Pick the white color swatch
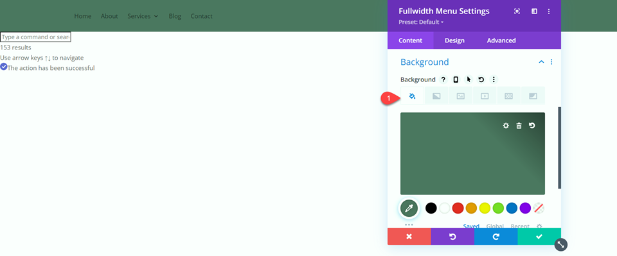The height and width of the screenshot is (256, 617). (445, 208)
